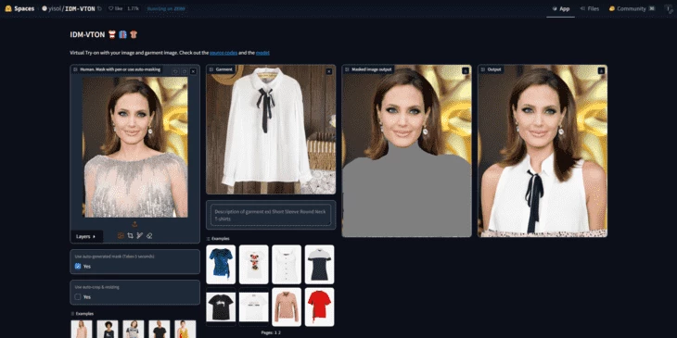The image size is (677, 338).
Task: Select the Crop tool in the image editor
Action: 130,236
